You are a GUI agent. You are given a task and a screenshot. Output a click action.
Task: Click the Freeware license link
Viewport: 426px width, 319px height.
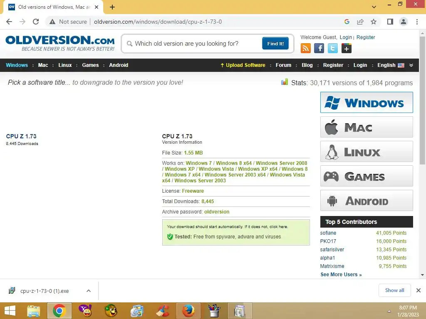[193, 191]
